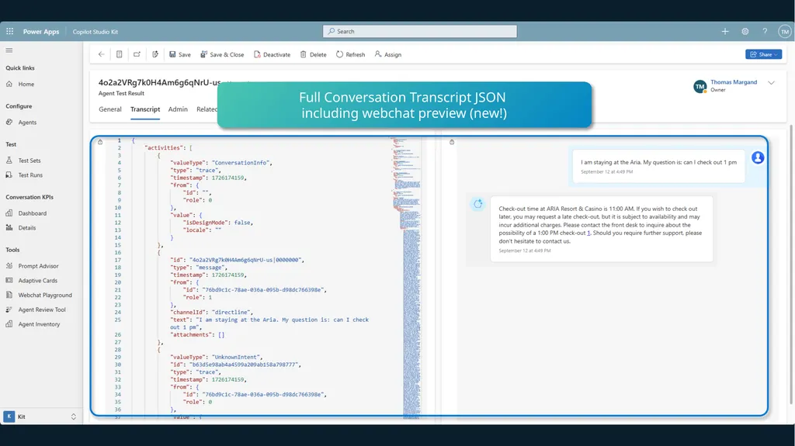
Task: Open the Help question mark
Action: coord(765,32)
